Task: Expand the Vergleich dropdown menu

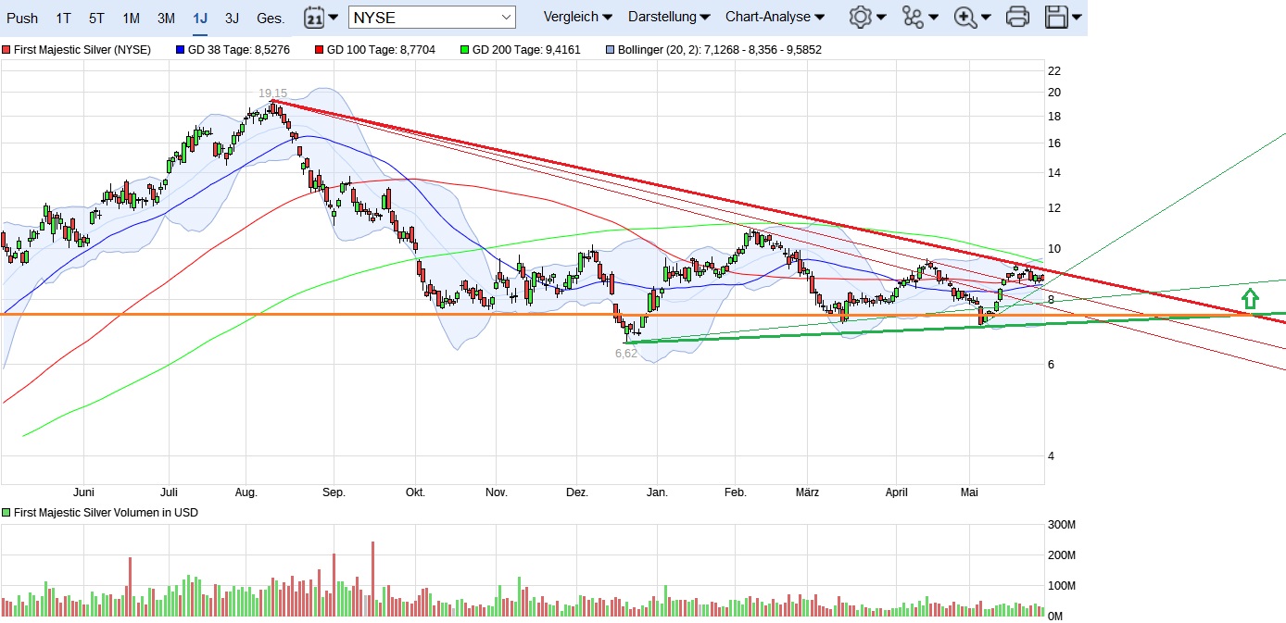Action: (577, 17)
